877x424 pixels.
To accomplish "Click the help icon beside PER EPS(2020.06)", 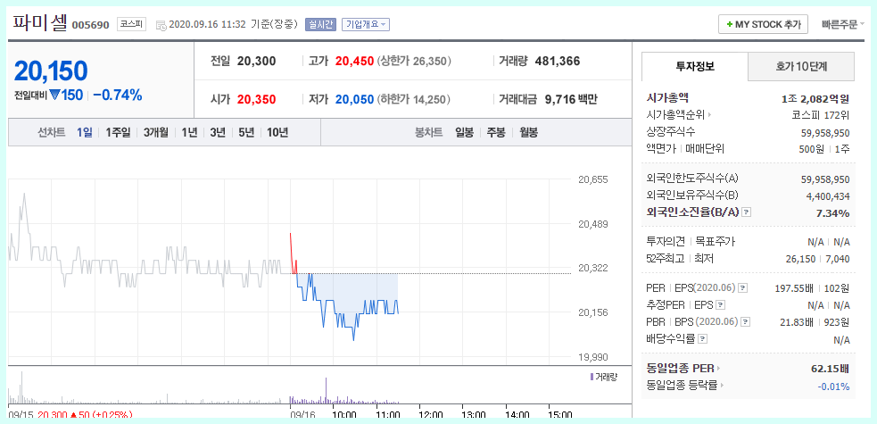I will tap(743, 288).
